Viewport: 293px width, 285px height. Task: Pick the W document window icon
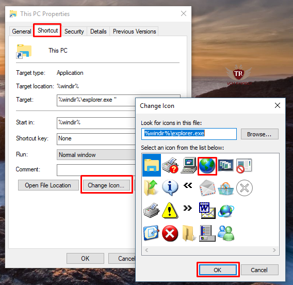pos(207,210)
